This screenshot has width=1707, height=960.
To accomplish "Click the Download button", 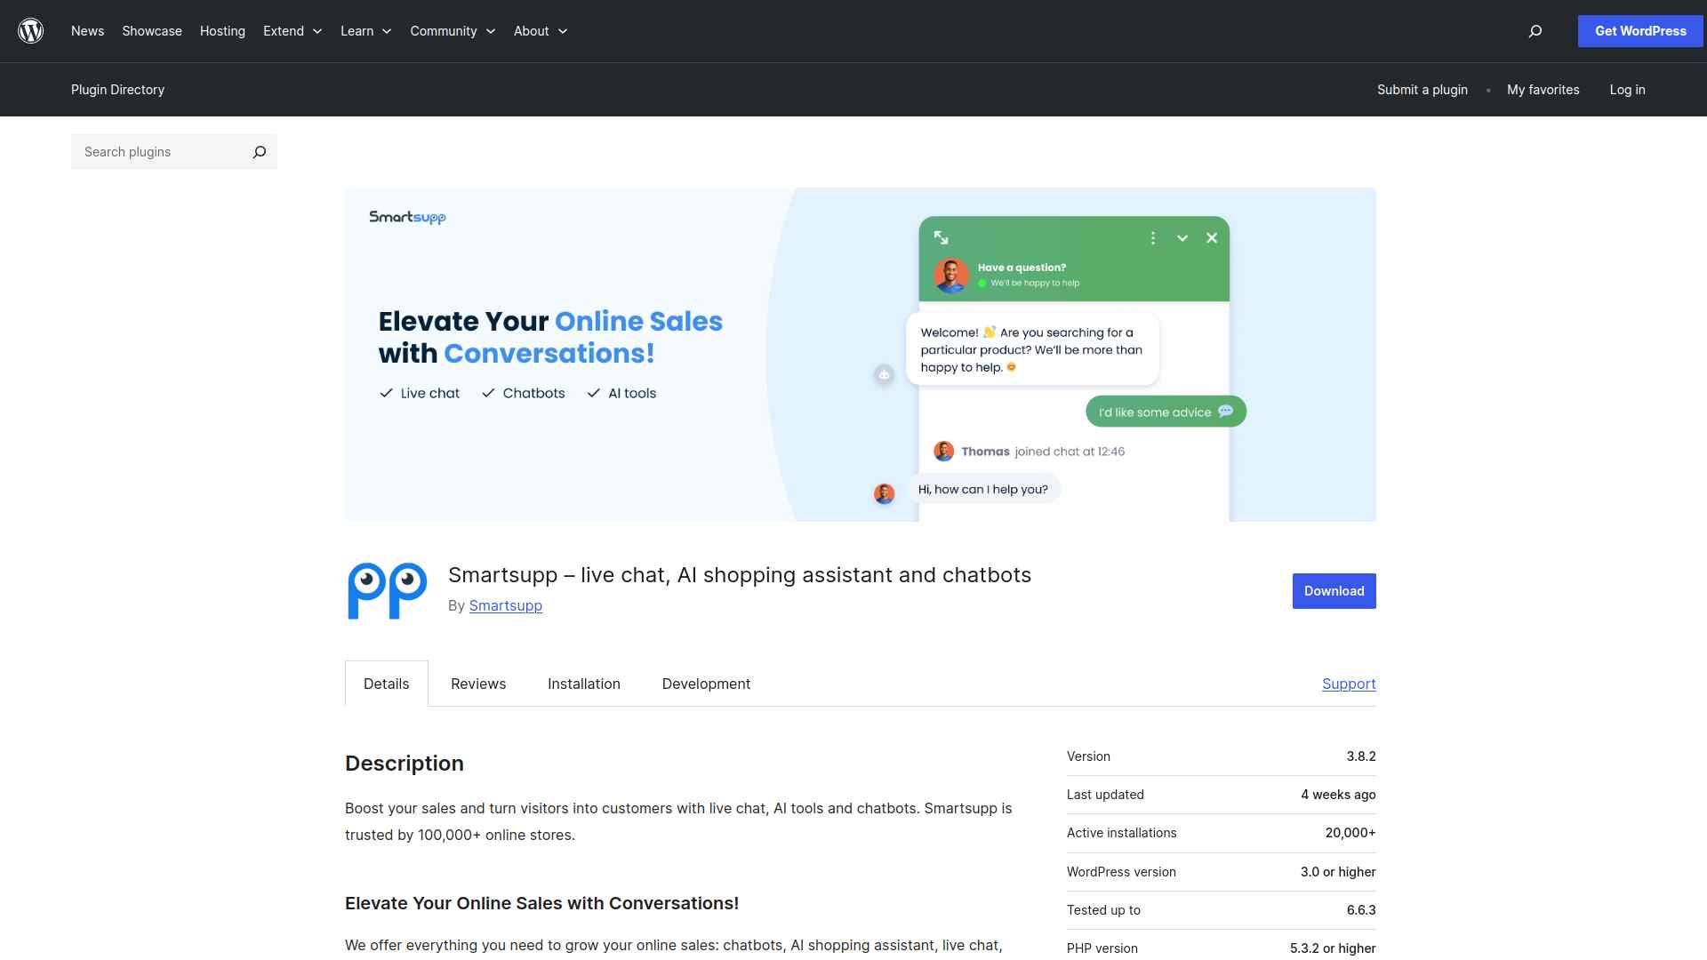I will (1334, 591).
